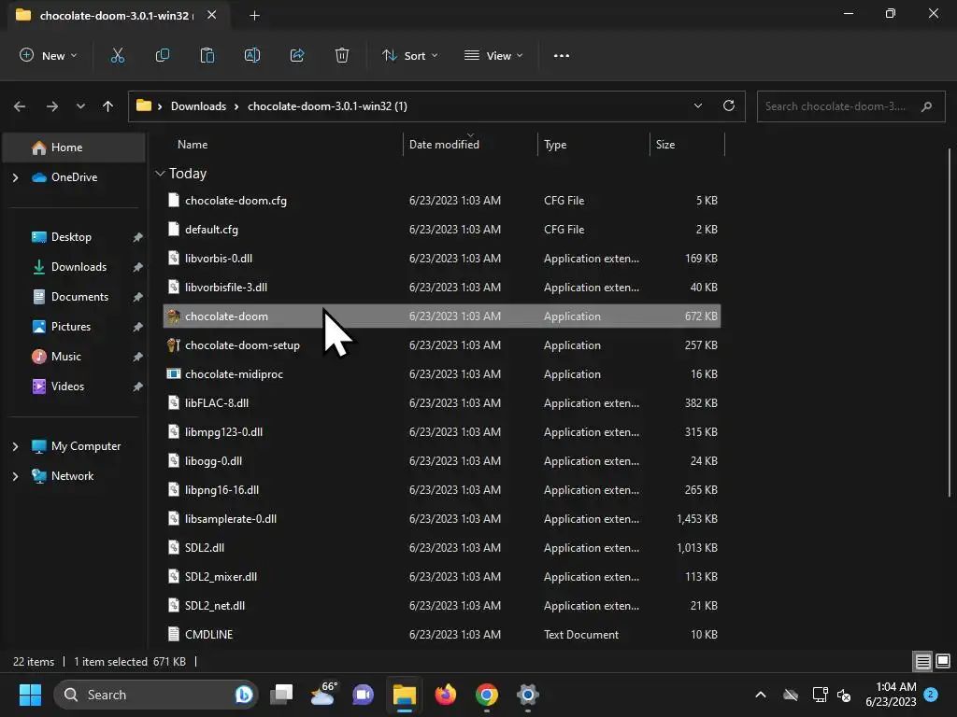Refresh the current folder view
The image size is (957, 717).
point(729,105)
